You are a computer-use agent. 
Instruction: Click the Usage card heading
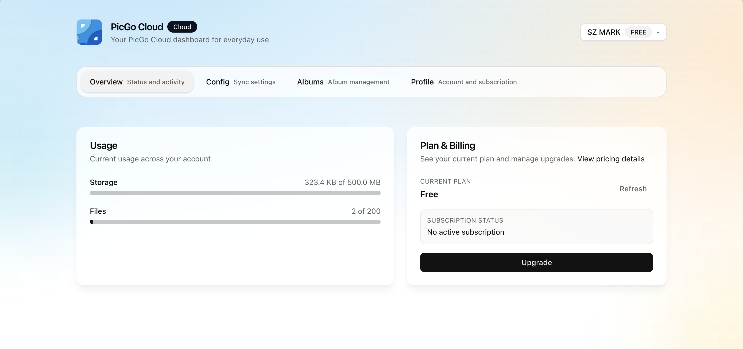tap(103, 145)
